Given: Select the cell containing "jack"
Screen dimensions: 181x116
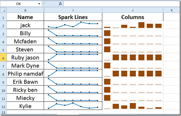Looking at the screenshot, I should 25,25.
